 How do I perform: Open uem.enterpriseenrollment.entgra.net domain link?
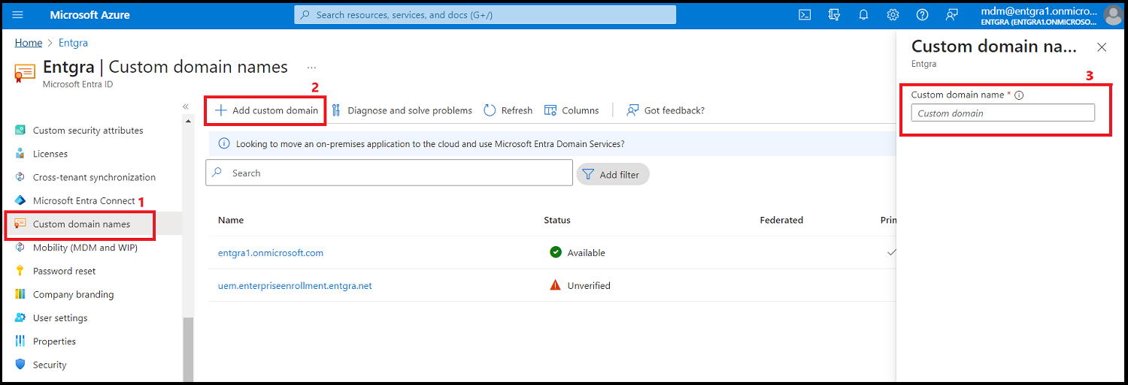point(295,286)
